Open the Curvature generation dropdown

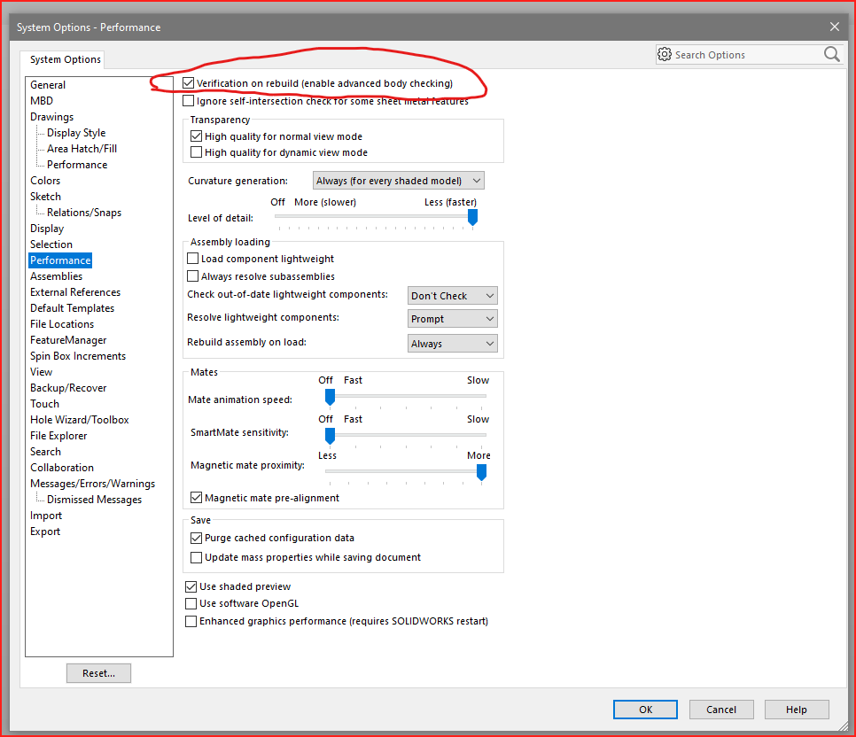point(399,181)
